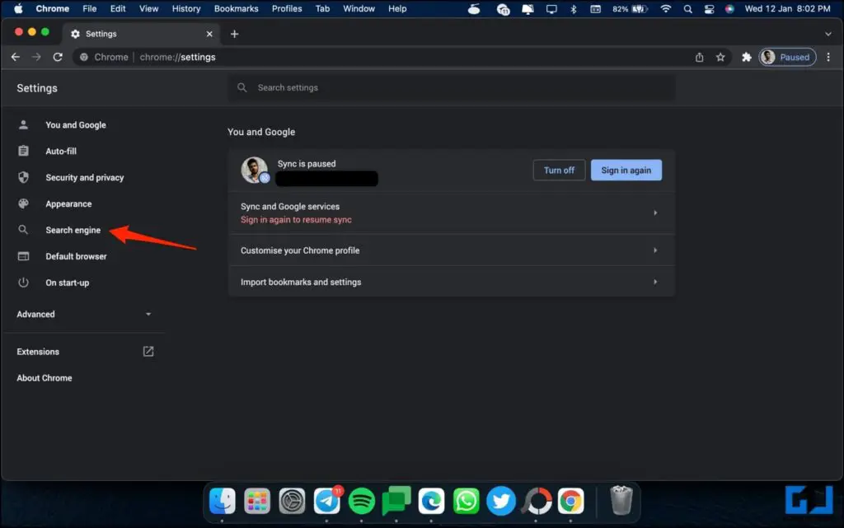Open Telegram from the dock
Image resolution: width=844 pixels, height=528 pixels.
326,501
